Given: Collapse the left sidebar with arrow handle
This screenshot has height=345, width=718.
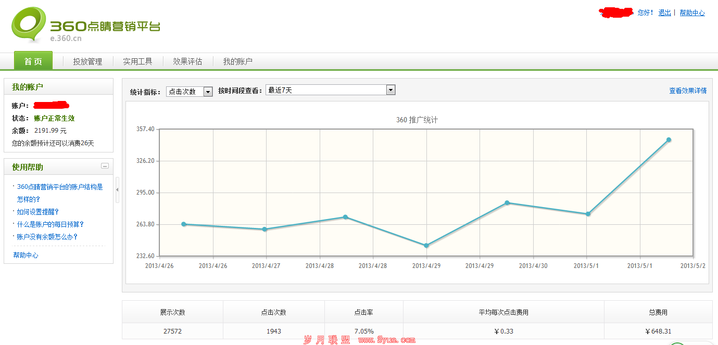Looking at the screenshot, I should click(117, 190).
